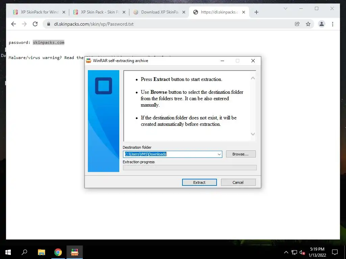
Task: Cancel the WinRAR self-extracting archive
Action: click(x=238, y=182)
